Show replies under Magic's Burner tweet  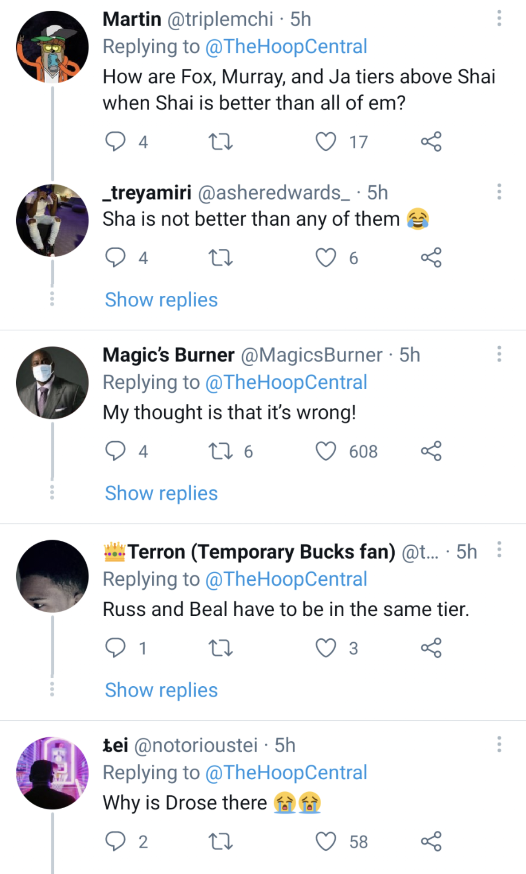coord(161,493)
